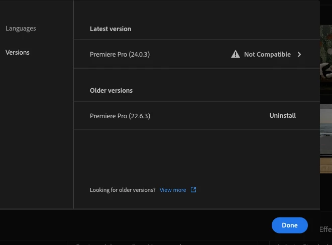
Task: Select the Premiere Pro (22.6.3) entry text
Action: (x=120, y=116)
